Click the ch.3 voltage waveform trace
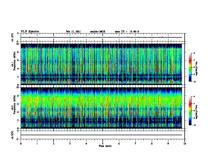Viewport: 208px width, 161px height. [x=101, y=135]
